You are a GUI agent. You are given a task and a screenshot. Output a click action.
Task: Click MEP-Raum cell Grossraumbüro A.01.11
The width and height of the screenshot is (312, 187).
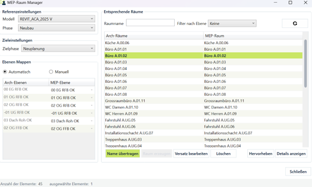253,101
